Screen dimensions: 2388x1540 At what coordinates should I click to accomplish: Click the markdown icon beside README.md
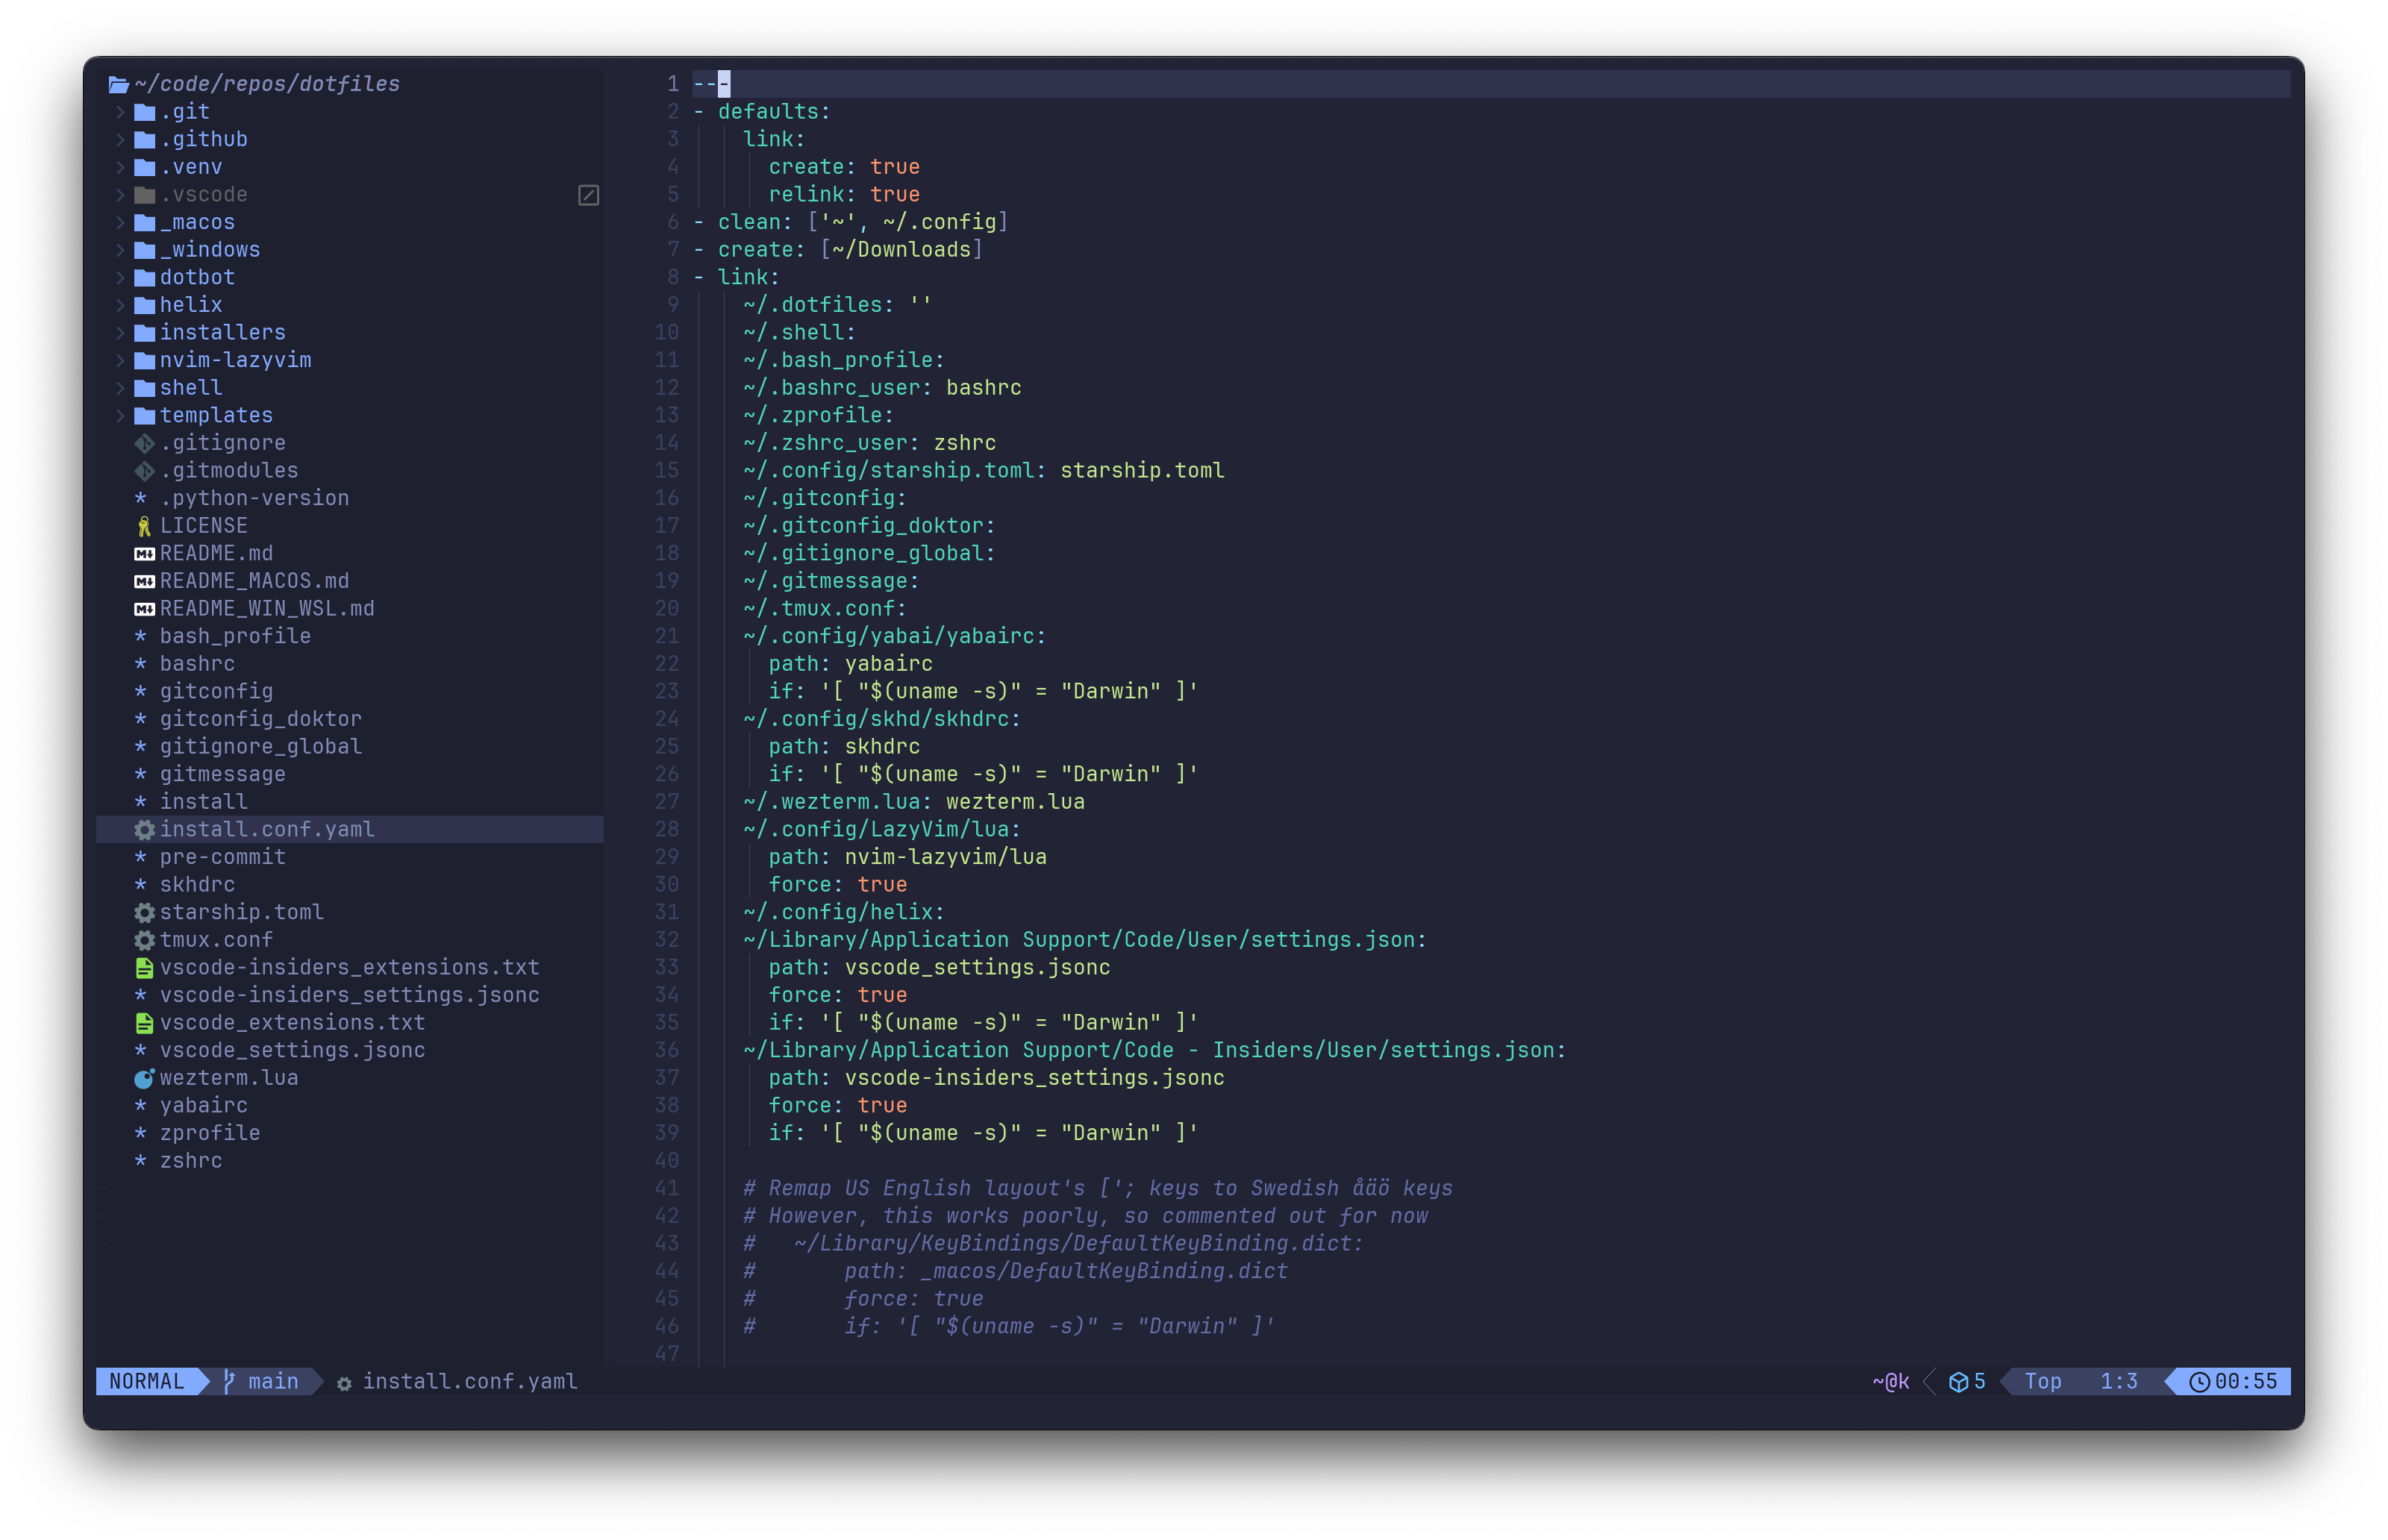[144, 552]
